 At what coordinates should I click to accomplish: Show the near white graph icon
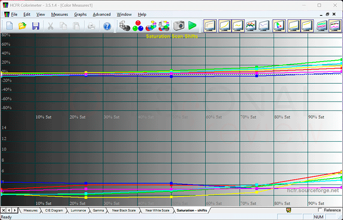[307, 26]
